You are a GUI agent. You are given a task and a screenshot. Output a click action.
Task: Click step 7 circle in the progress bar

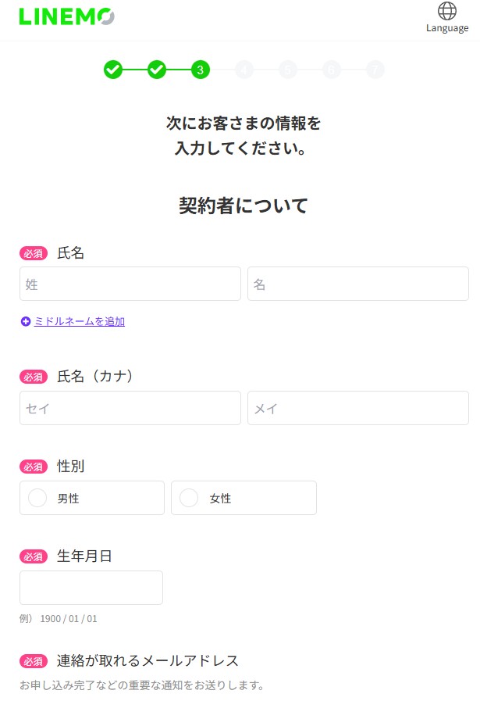point(375,70)
